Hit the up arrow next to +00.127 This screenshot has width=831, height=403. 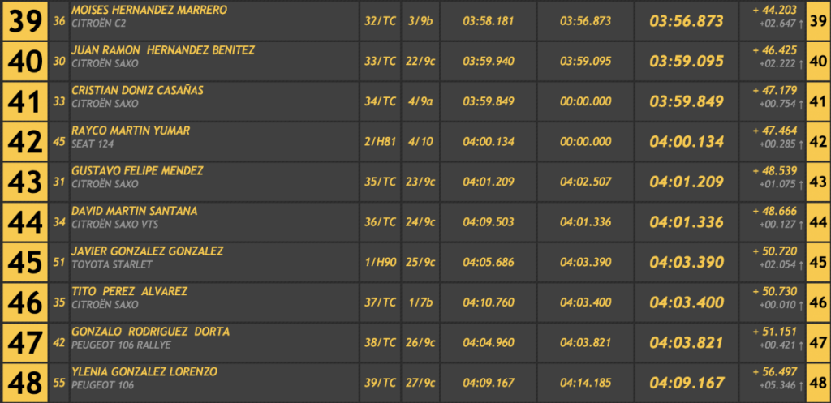click(801, 225)
